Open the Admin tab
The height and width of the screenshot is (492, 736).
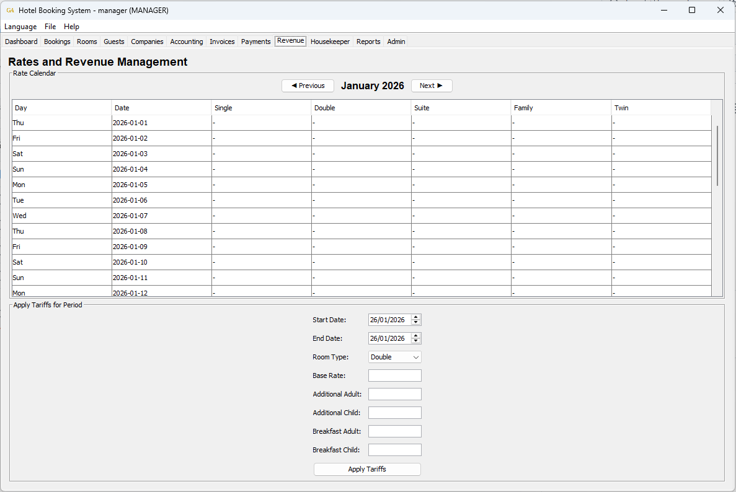(x=396, y=42)
